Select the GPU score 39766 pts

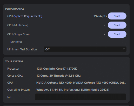(x=100, y=16)
